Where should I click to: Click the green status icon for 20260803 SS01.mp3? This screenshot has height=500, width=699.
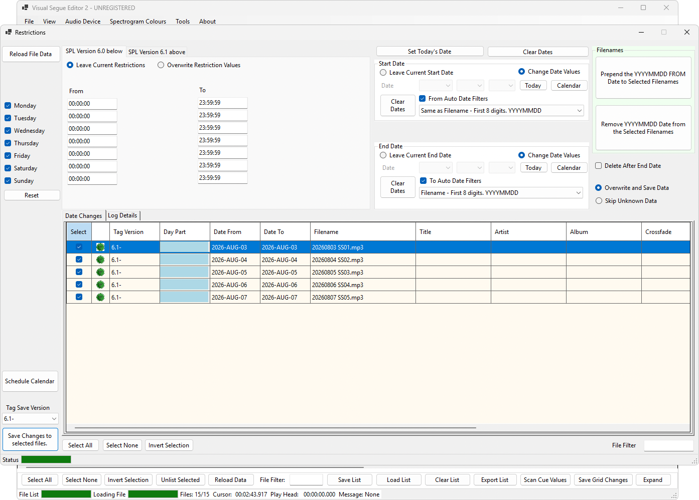click(x=100, y=247)
